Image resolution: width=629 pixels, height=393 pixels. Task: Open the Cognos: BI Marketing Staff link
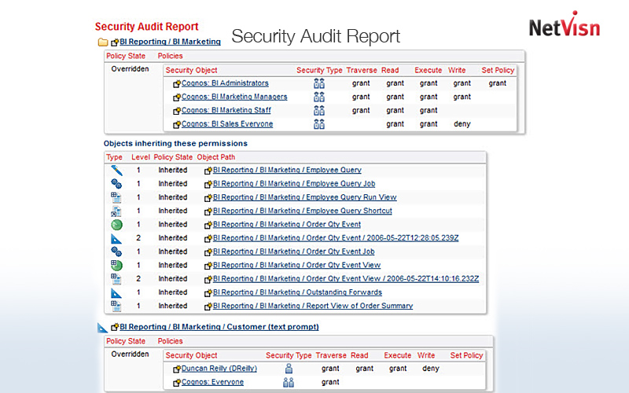click(226, 110)
